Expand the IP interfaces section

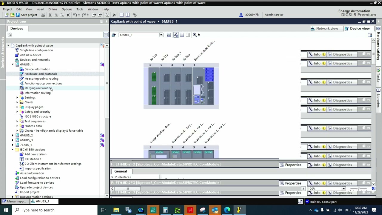point(112,177)
